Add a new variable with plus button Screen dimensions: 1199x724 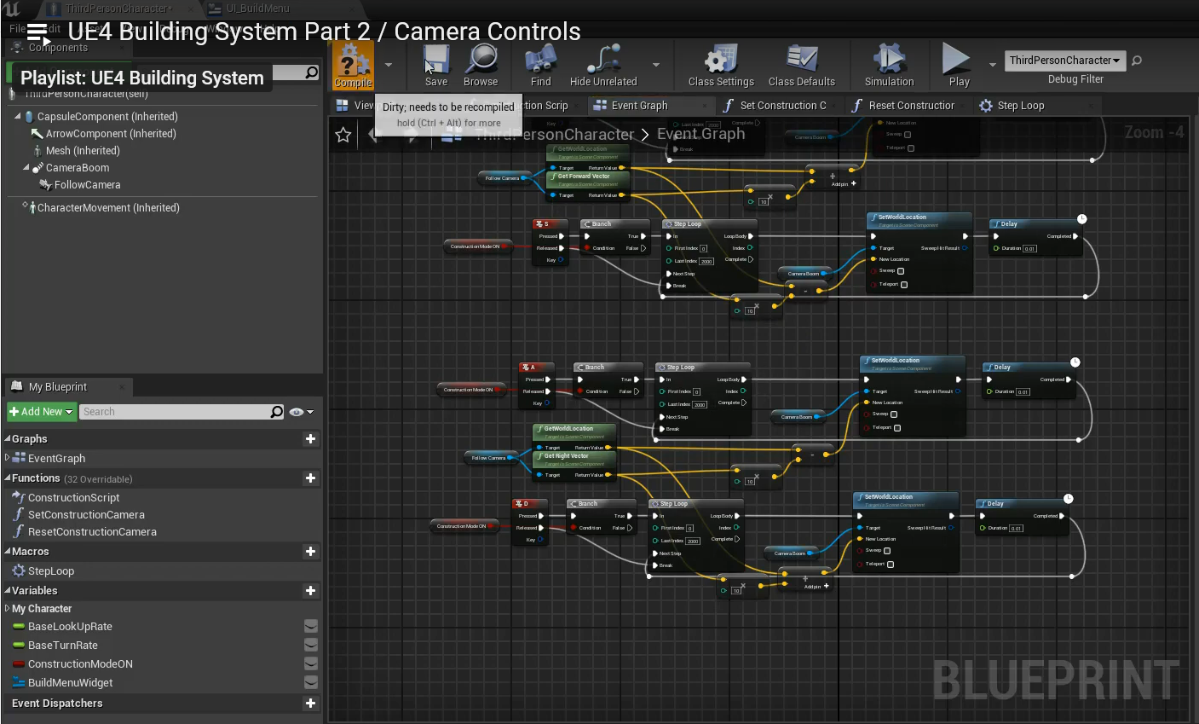(x=310, y=591)
